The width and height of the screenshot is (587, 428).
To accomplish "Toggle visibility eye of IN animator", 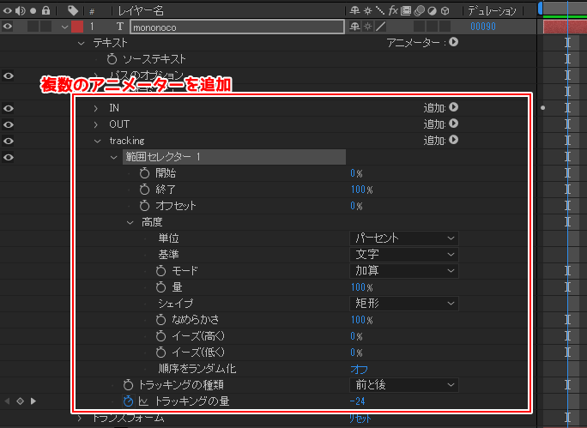I will click(9, 108).
